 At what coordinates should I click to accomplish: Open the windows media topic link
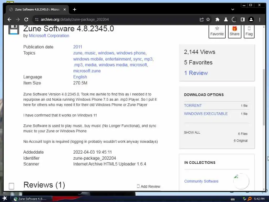coord(113,65)
